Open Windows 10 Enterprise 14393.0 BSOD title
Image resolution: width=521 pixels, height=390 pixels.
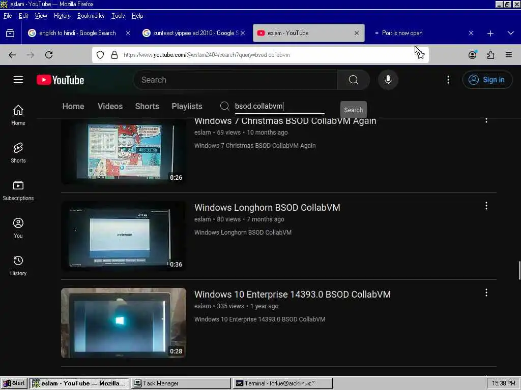[293, 295]
